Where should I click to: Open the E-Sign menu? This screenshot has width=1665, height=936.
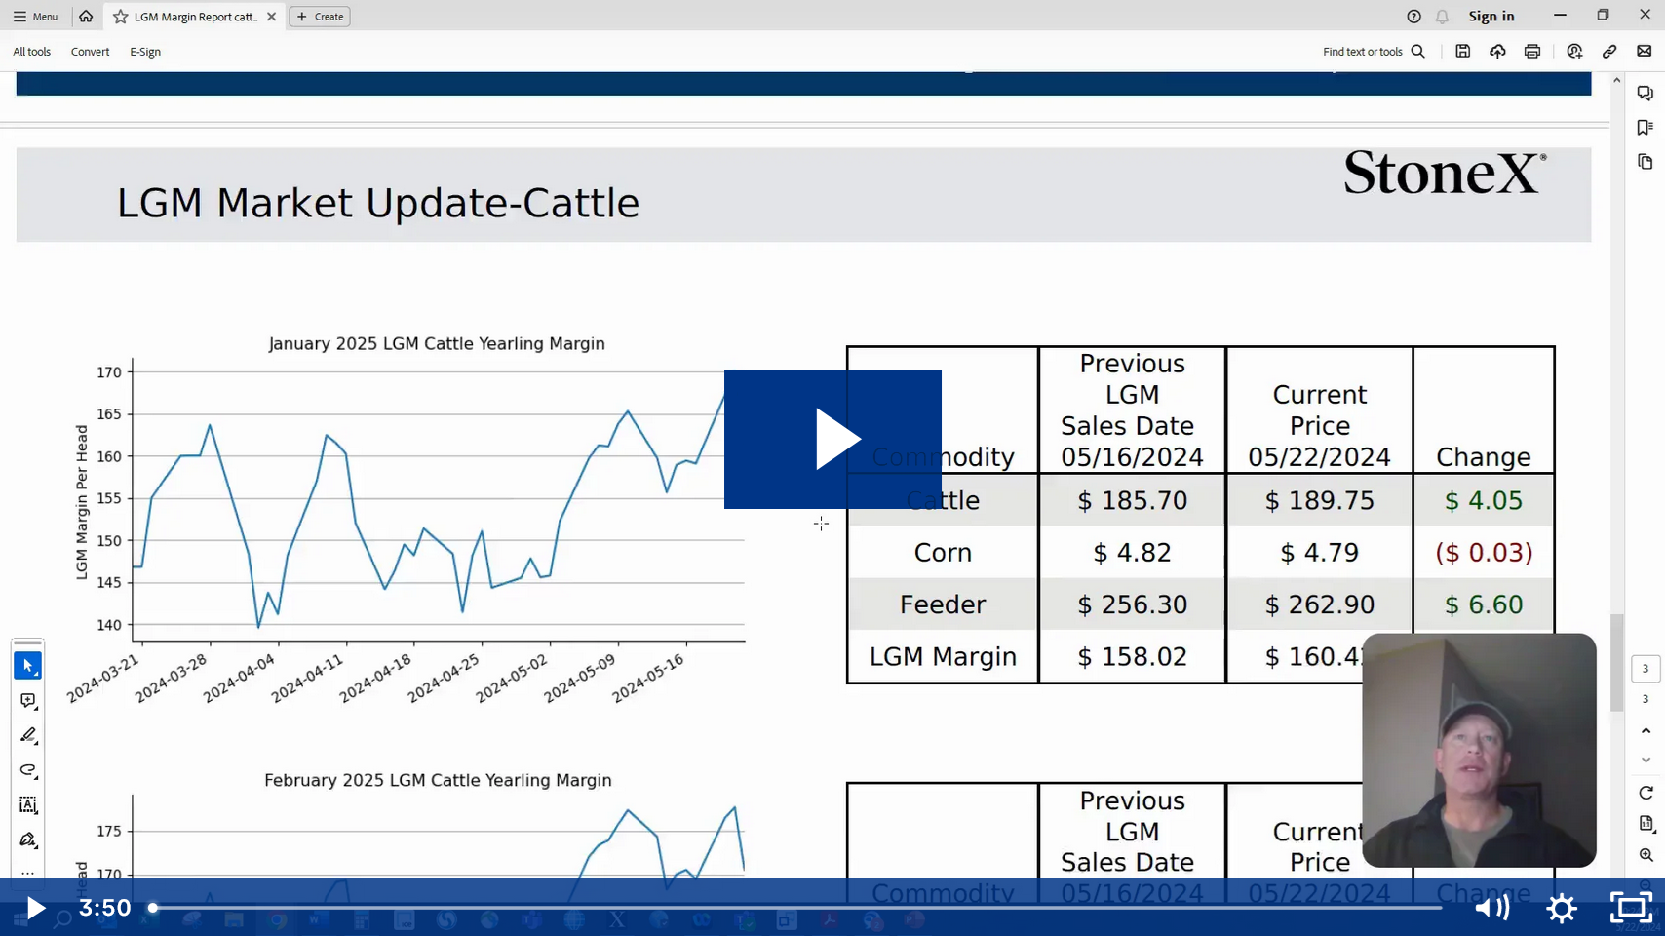[x=145, y=52]
